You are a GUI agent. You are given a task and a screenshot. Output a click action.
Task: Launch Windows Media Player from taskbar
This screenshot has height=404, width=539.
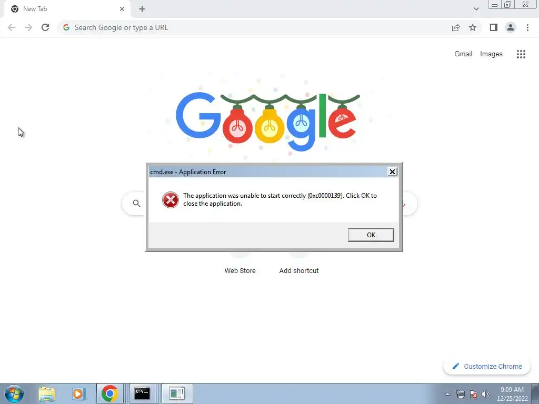(78, 393)
